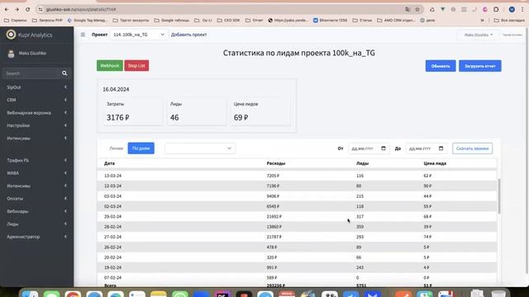
Task: View site info icon in address bar
Action: pos(41,9)
